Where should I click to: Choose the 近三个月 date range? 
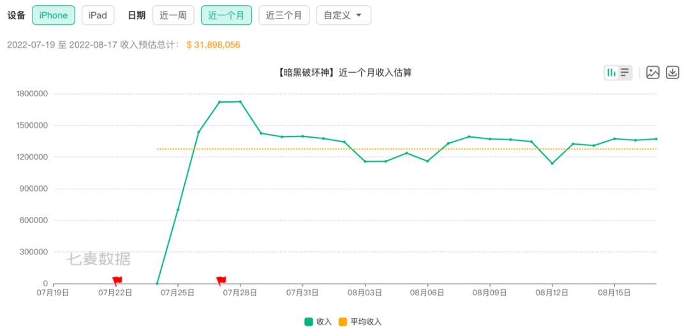point(284,15)
